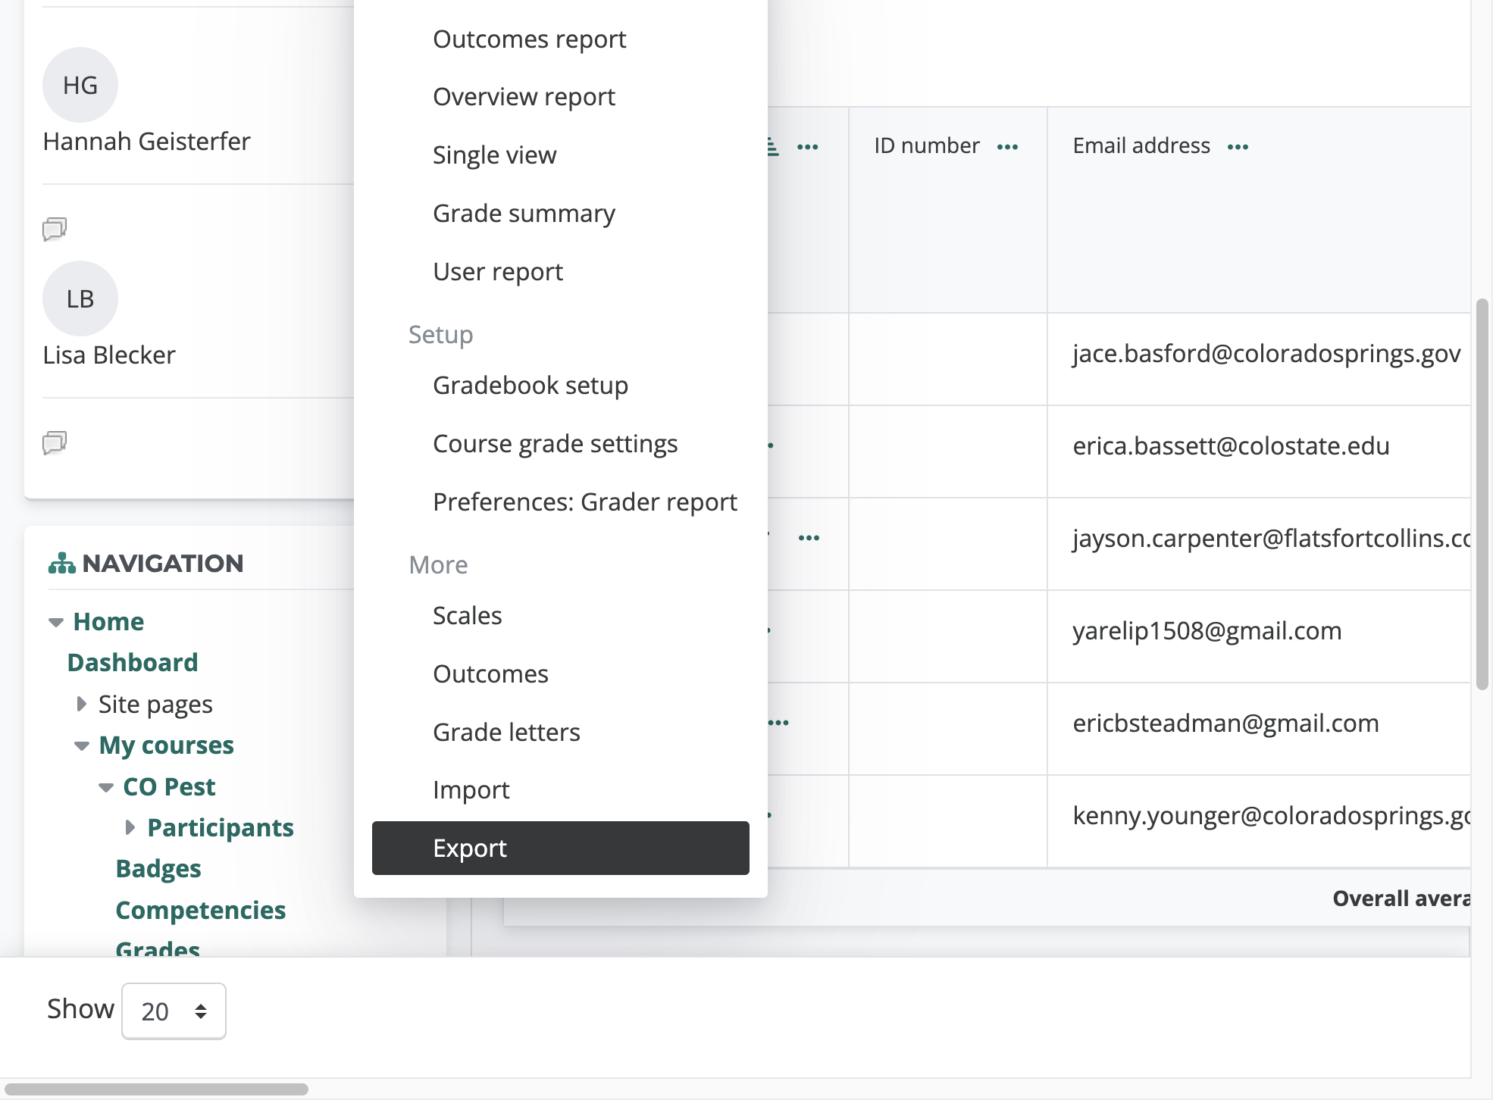Open the ID number column options menu

tap(1007, 146)
